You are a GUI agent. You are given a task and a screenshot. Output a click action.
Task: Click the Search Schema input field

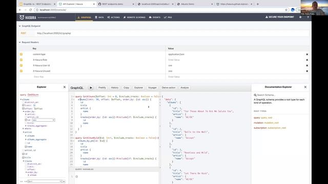coord(281,95)
